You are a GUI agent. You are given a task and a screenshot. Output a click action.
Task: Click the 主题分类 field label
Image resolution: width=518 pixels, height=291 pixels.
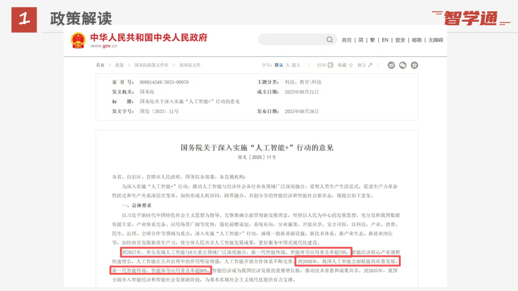point(268,82)
